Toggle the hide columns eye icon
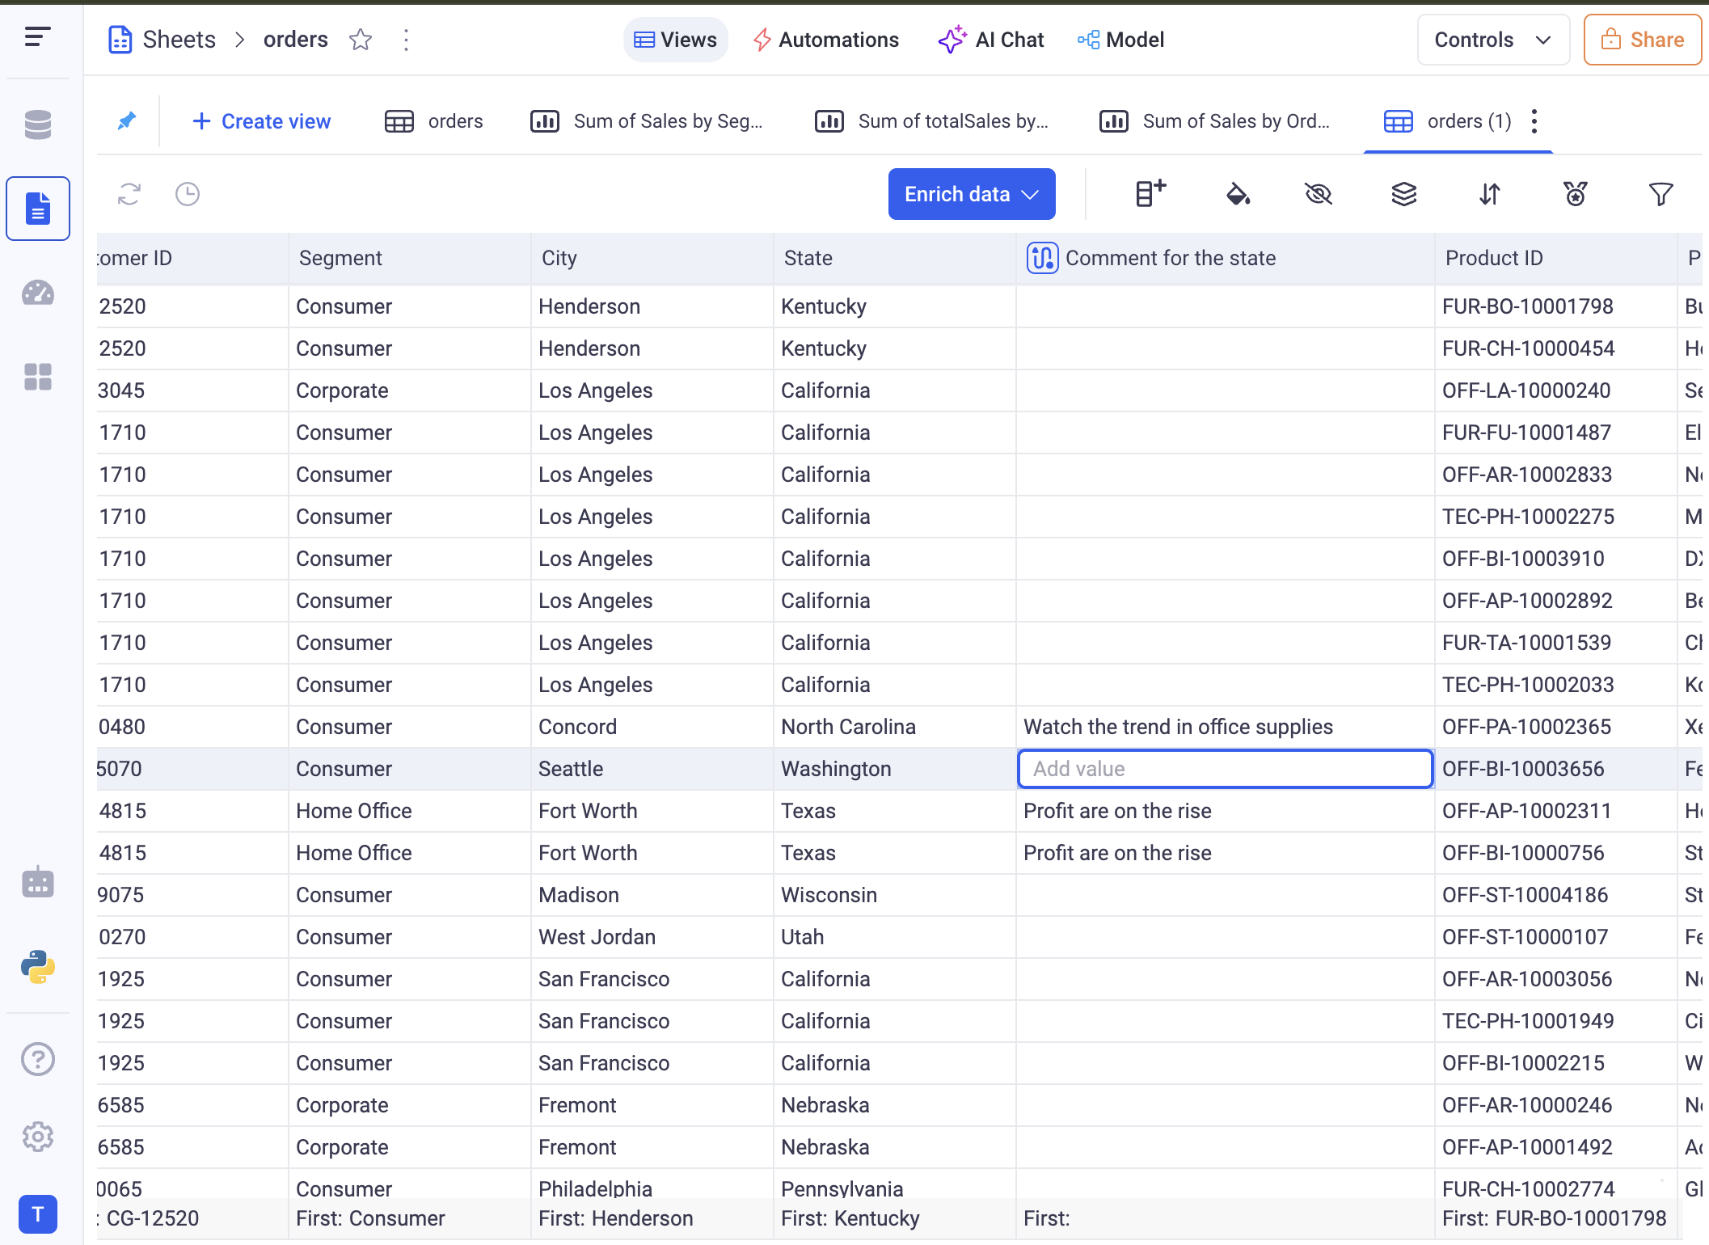This screenshot has width=1709, height=1245. click(x=1319, y=194)
